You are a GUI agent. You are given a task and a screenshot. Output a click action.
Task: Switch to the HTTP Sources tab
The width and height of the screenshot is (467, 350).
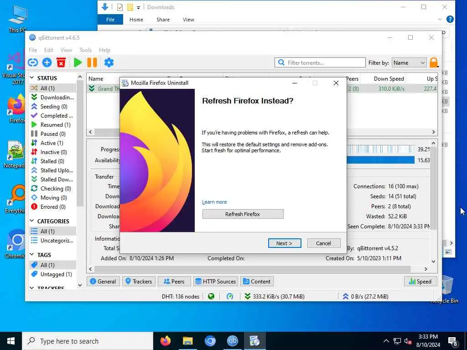click(216, 282)
